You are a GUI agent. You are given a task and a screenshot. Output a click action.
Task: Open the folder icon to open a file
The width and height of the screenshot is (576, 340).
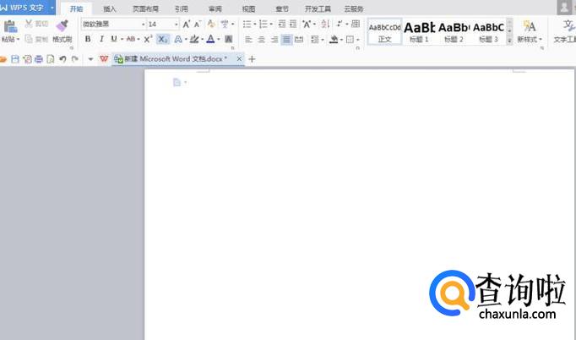tap(3, 59)
